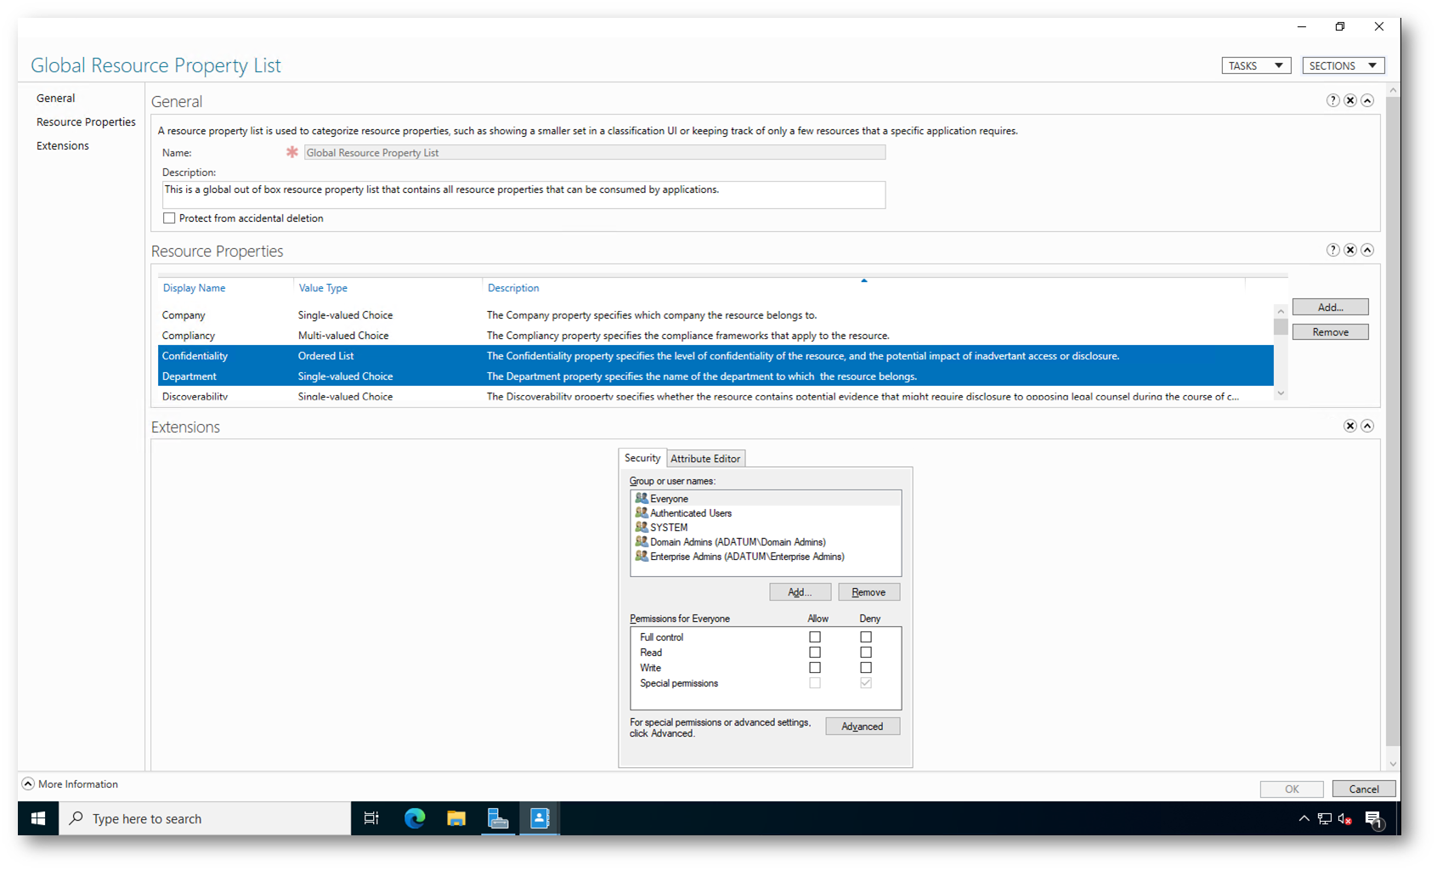
Task: Check Allow for Full control permission
Action: pos(815,636)
